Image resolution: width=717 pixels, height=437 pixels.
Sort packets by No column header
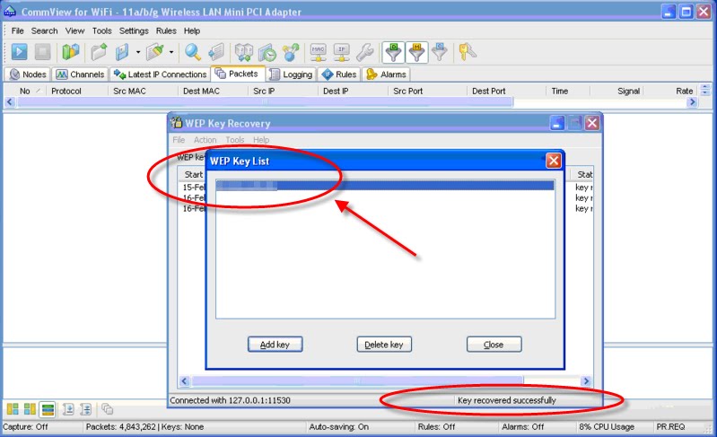coord(25,91)
